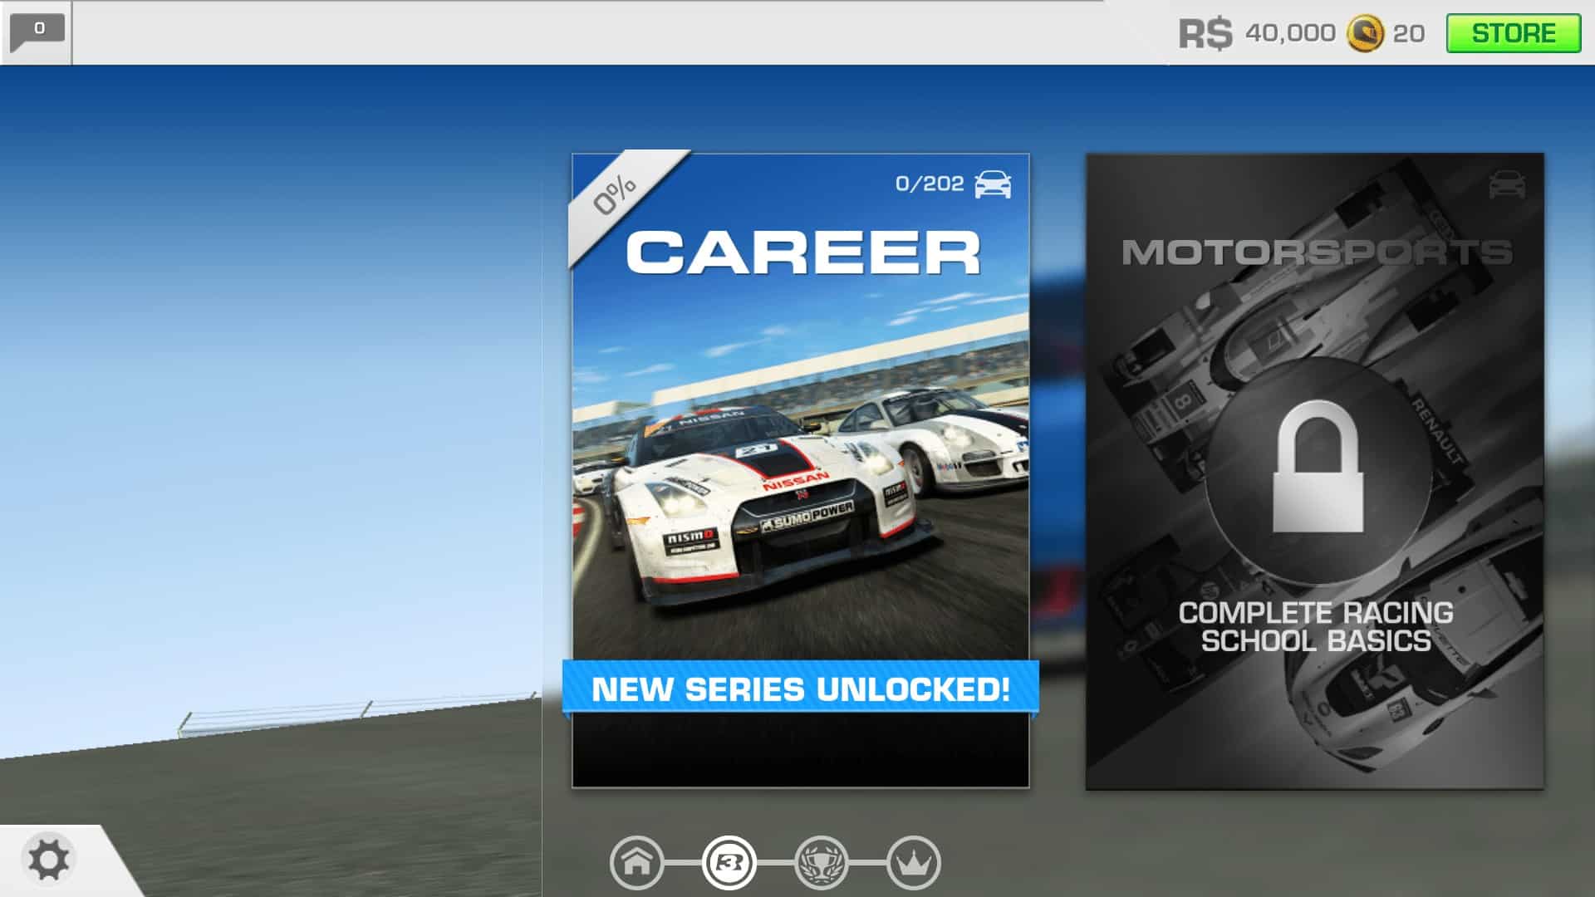Open the trophy wreath navigation icon

[x=822, y=863]
